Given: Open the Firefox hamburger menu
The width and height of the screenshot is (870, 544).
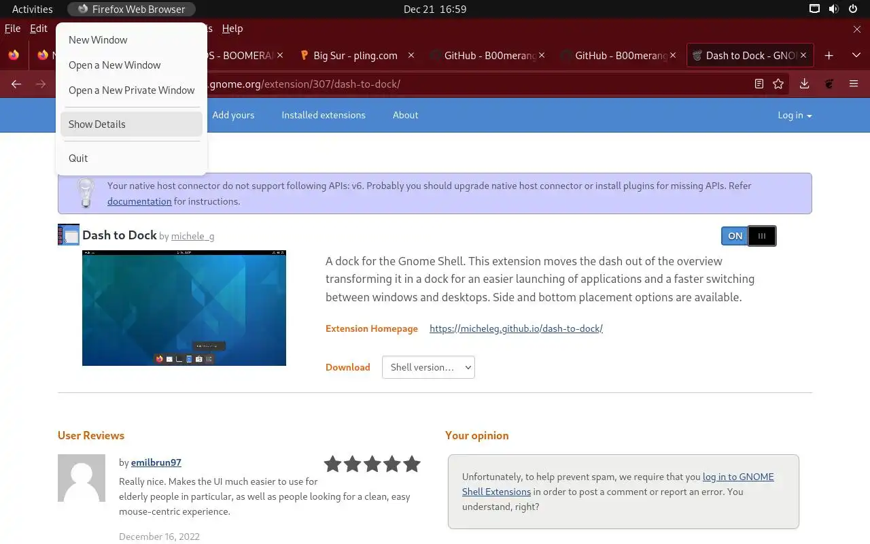Looking at the screenshot, I should pos(854,84).
